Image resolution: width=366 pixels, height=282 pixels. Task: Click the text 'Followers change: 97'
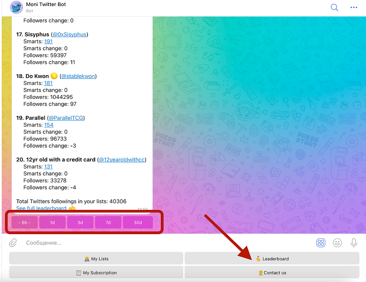(x=50, y=104)
